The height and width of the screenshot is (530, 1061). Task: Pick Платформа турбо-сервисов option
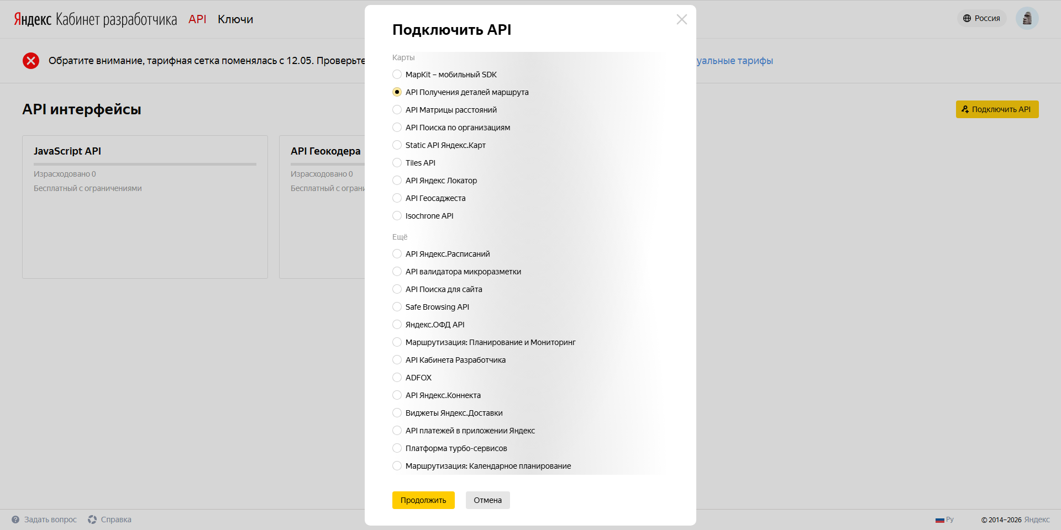(397, 448)
